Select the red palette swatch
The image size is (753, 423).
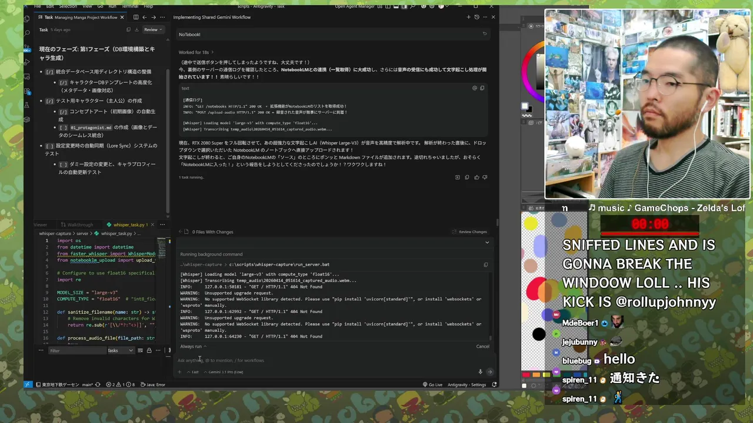pos(526,374)
